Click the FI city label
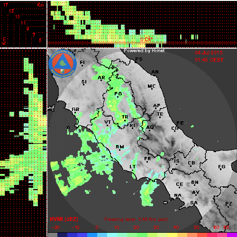The height and width of the screenshot is (237, 237). [x=82, y=63]
